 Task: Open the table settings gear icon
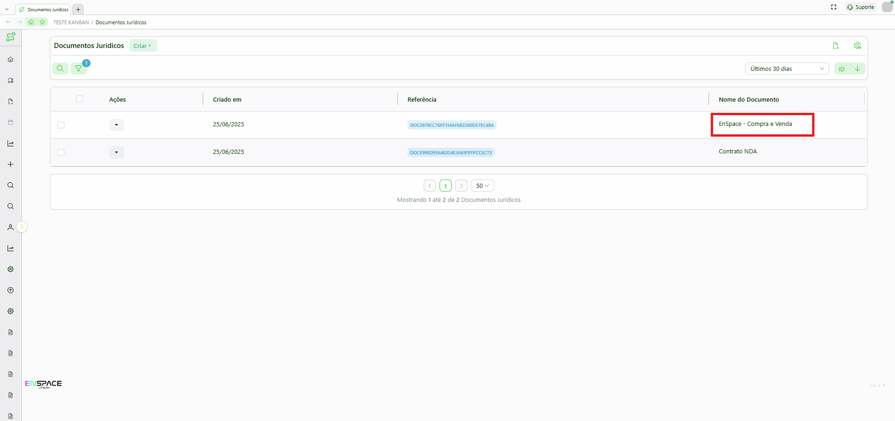coord(857,46)
